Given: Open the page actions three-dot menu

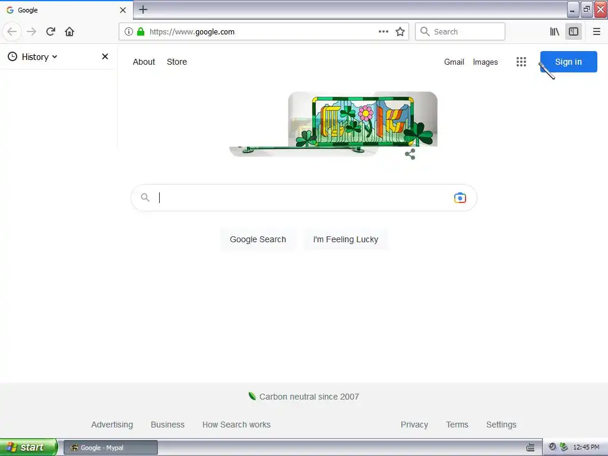Looking at the screenshot, I should click(383, 31).
